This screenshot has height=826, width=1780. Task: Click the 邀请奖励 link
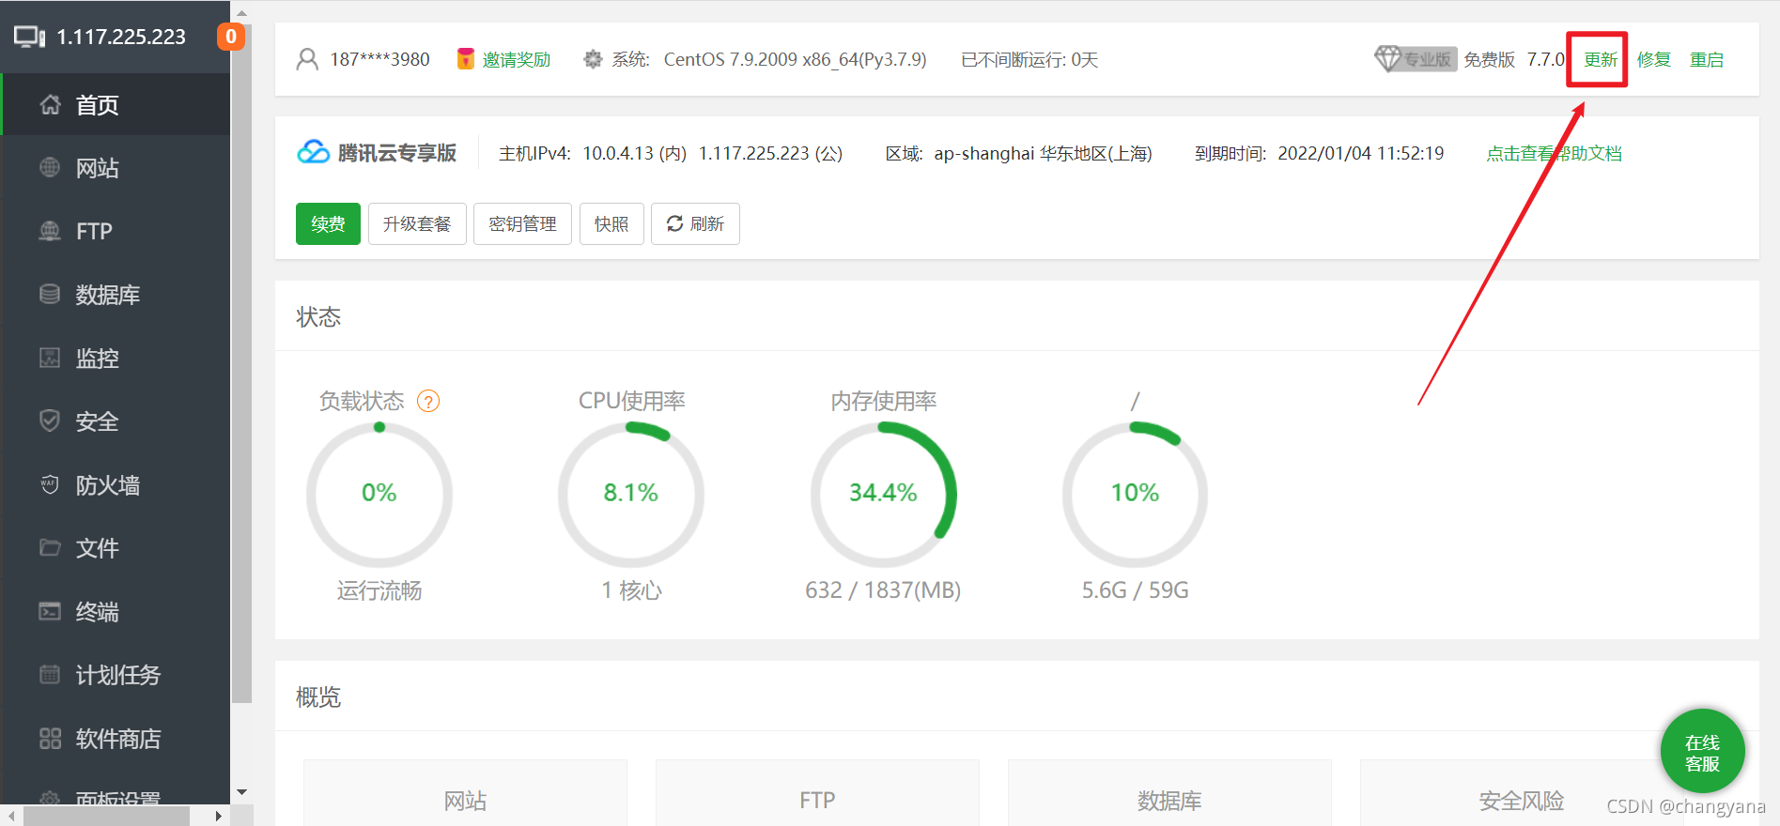517,59
